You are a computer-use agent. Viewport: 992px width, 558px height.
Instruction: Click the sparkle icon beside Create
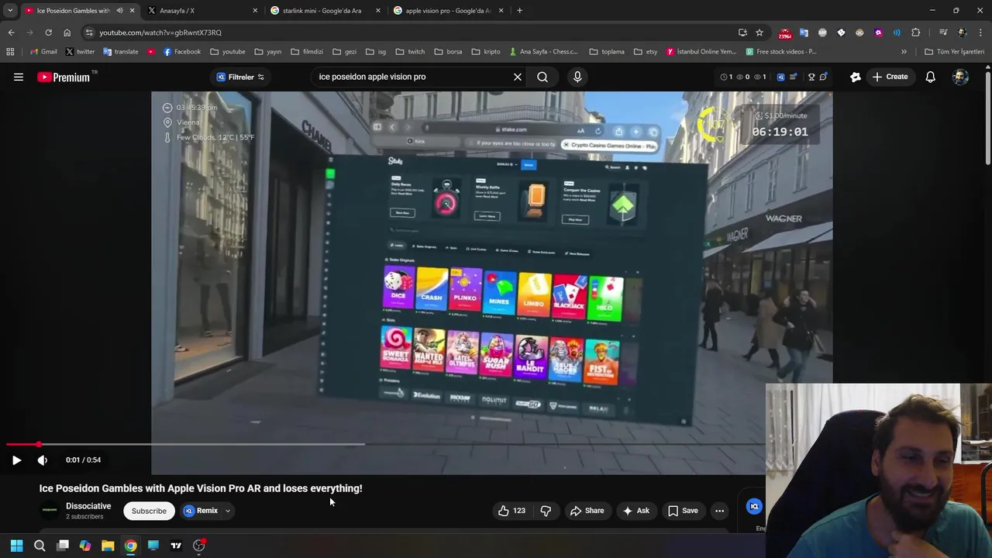856,77
